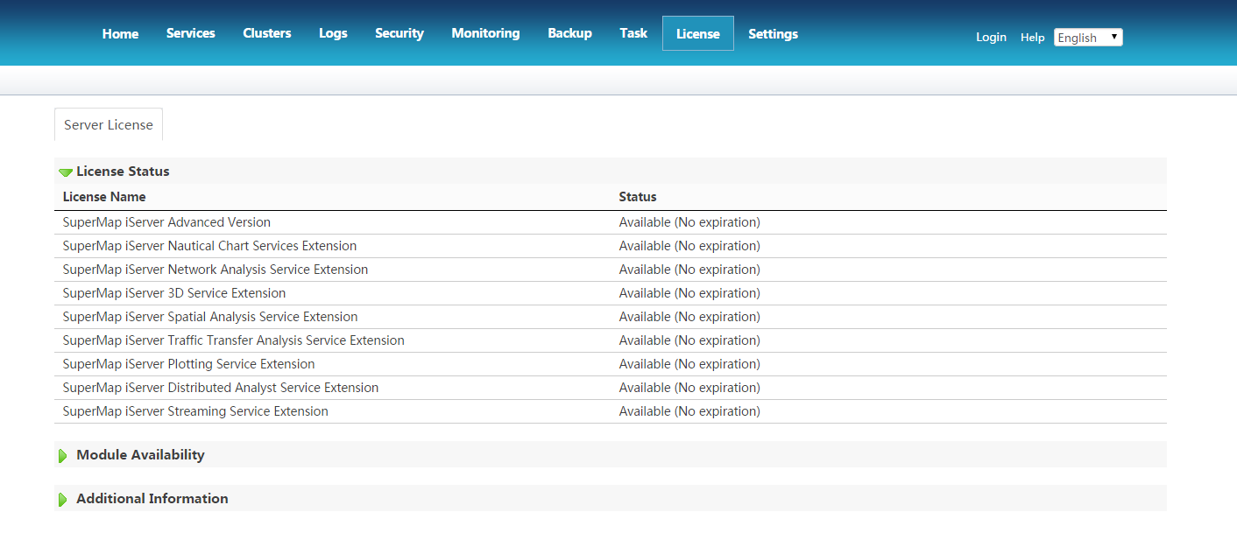The image size is (1237, 554).
Task: Go to the Home menu
Action: pyautogui.click(x=120, y=33)
